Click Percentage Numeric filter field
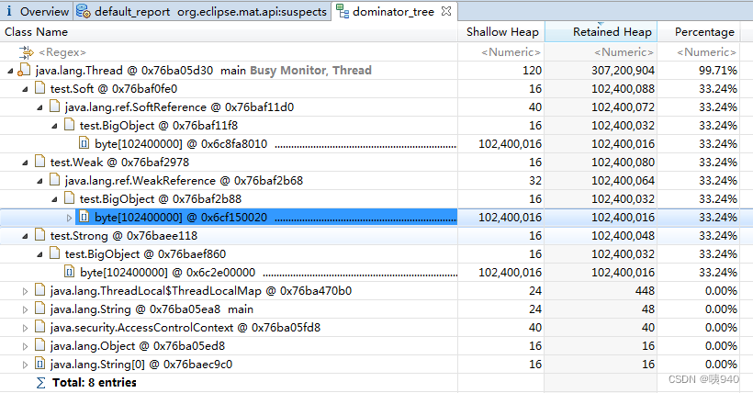Viewport: 753px width, 393px height. pos(706,52)
